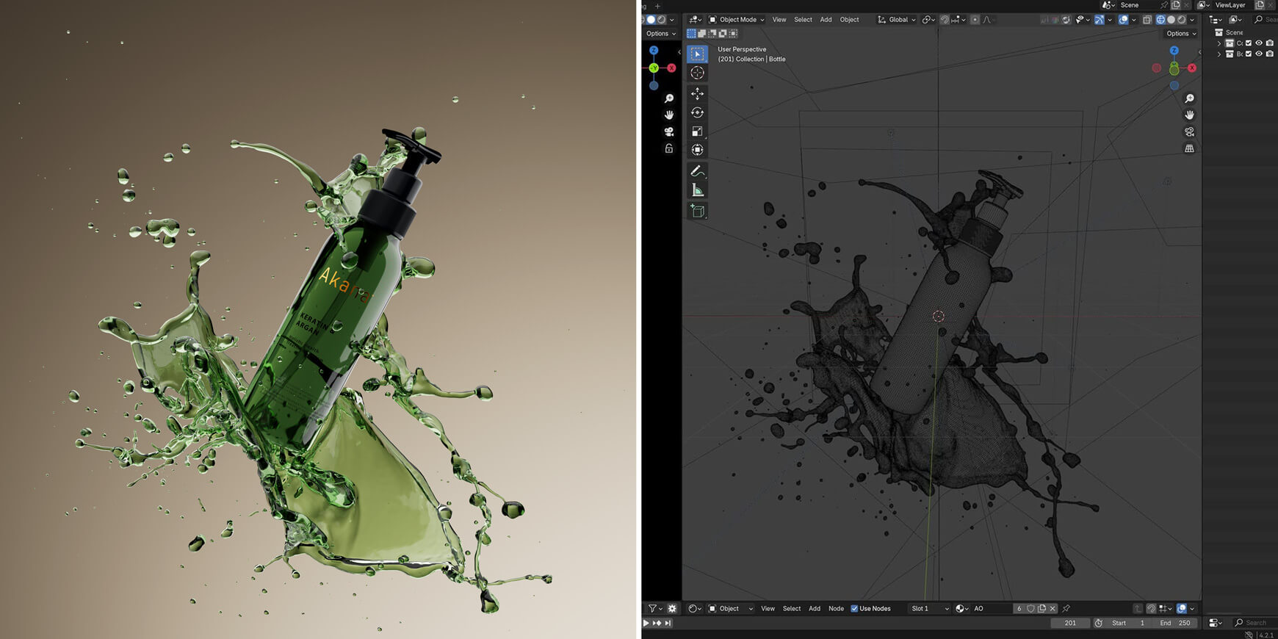This screenshot has width=1278, height=639.
Task: Choose the Add Cube tool
Action: tap(697, 212)
